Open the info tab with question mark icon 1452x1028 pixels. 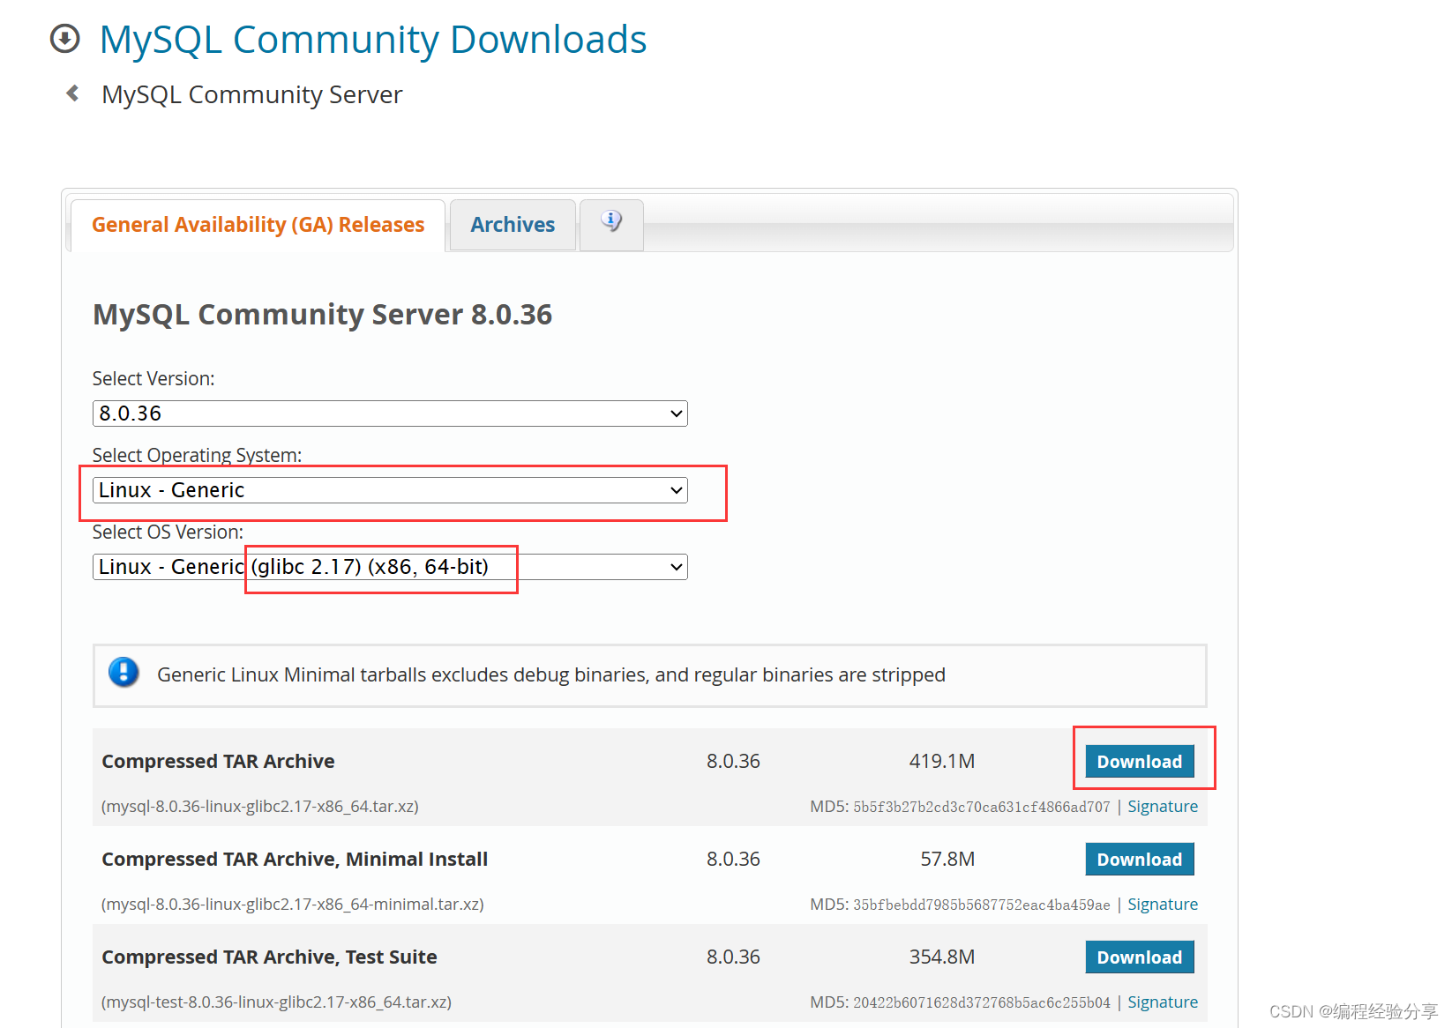click(x=610, y=223)
